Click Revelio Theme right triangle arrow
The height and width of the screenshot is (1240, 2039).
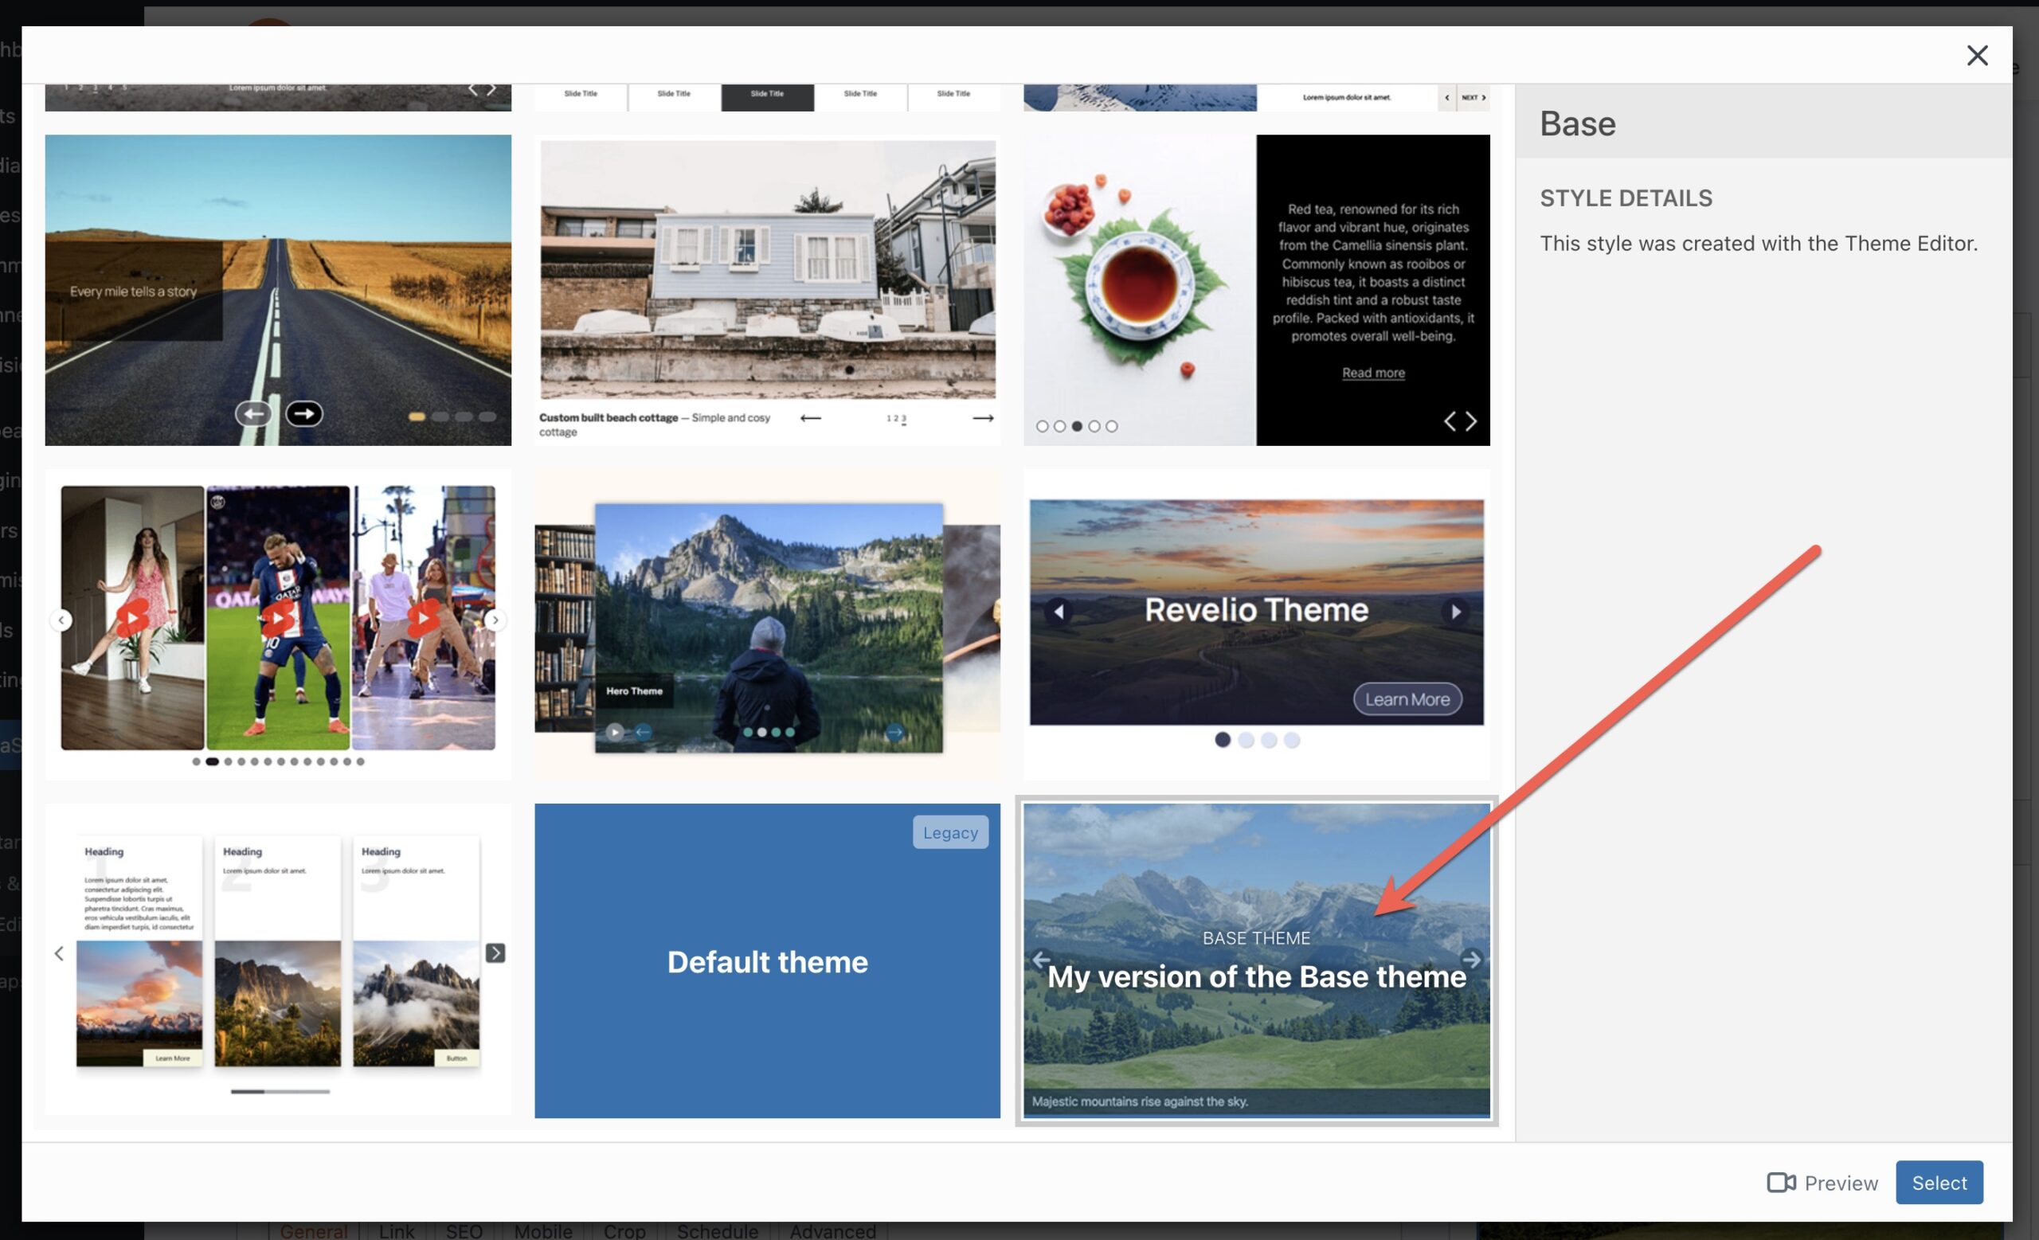(1456, 612)
